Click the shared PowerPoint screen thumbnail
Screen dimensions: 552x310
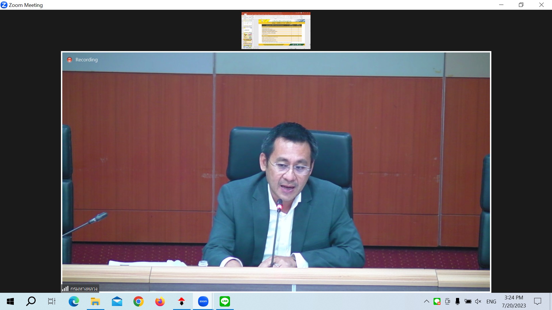(x=276, y=30)
